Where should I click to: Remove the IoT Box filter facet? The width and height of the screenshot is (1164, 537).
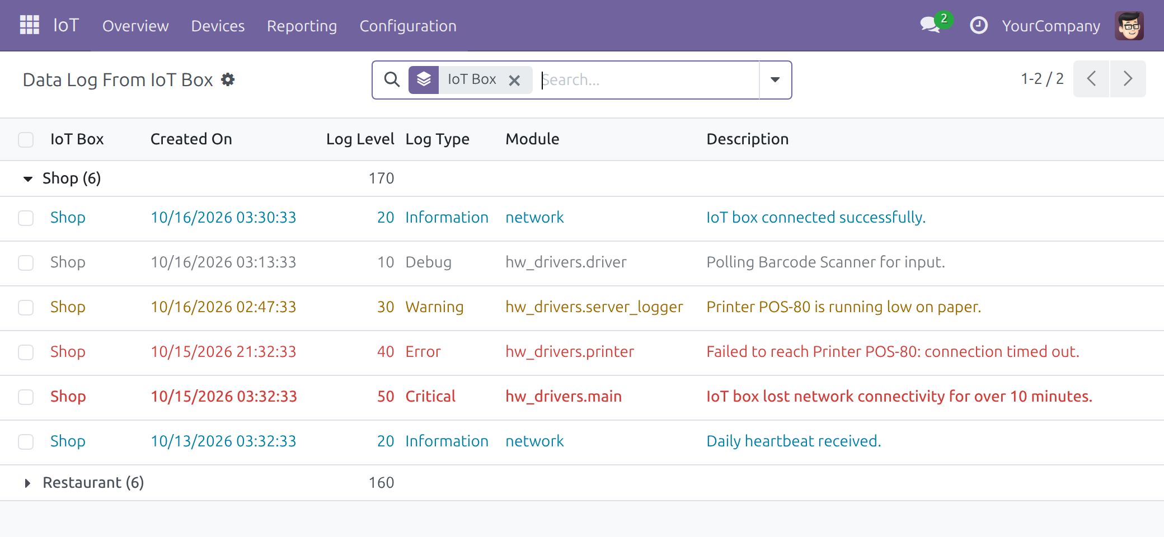[514, 81]
